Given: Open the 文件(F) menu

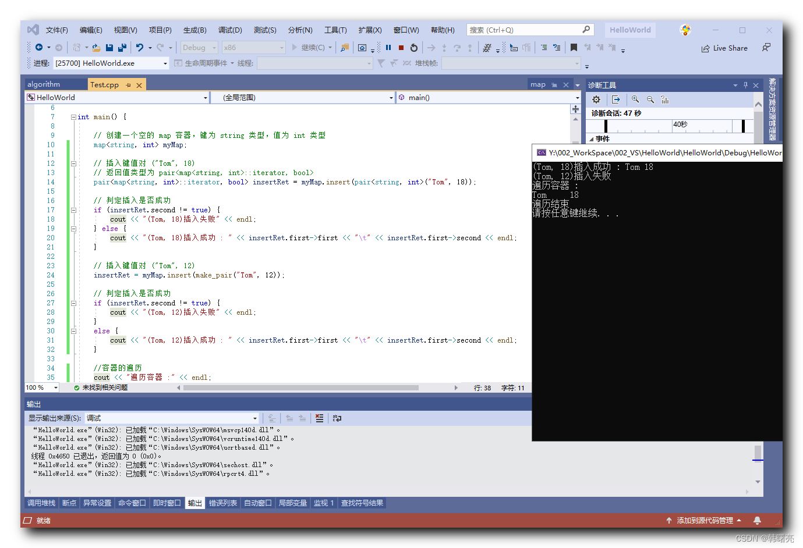Looking at the screenshot, I should pos(57,30).
